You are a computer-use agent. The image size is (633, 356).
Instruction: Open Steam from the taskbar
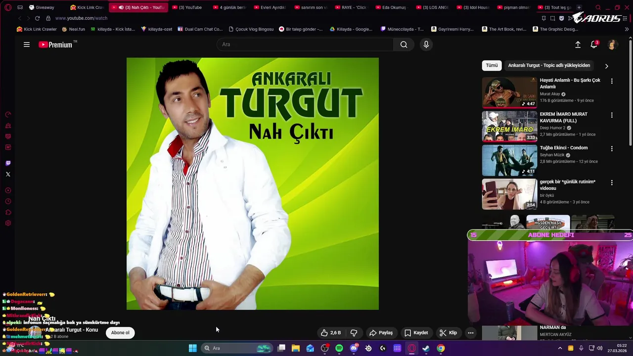point(426,348)
